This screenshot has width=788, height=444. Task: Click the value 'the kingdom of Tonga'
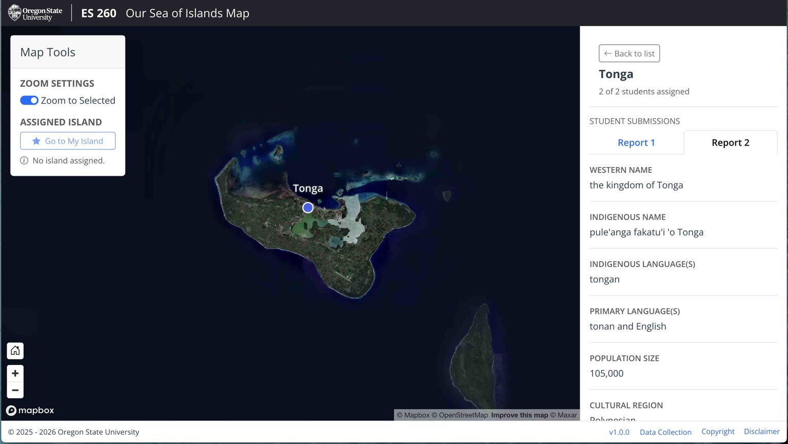[x=636, y=185]
